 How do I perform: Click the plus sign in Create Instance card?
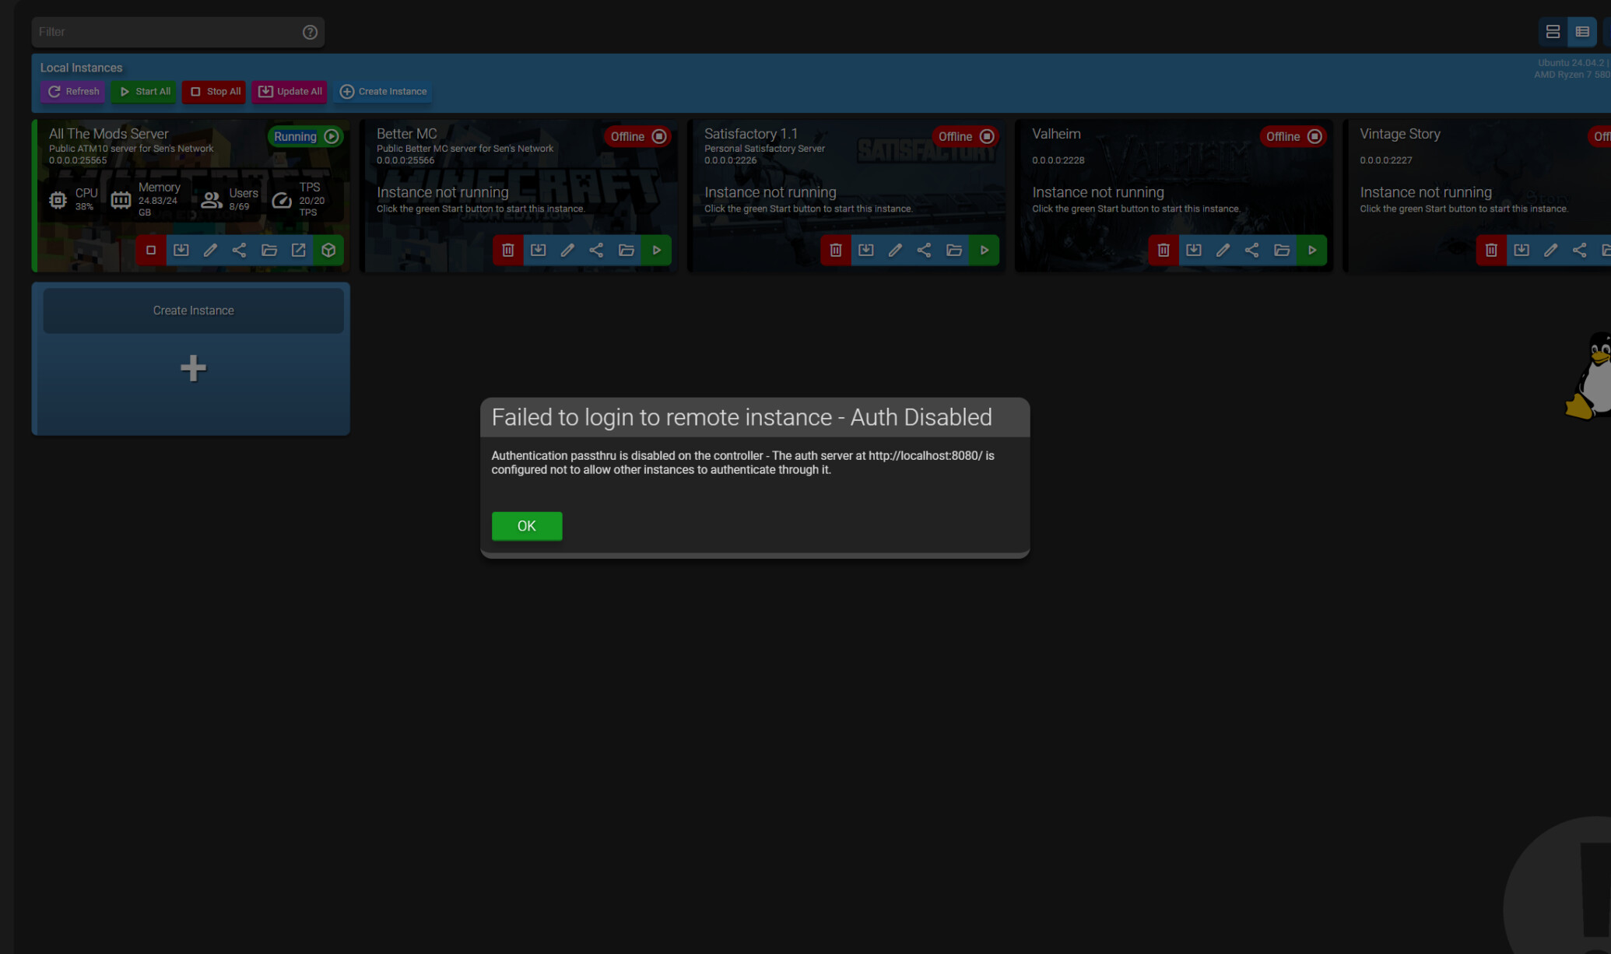[193, 368]
